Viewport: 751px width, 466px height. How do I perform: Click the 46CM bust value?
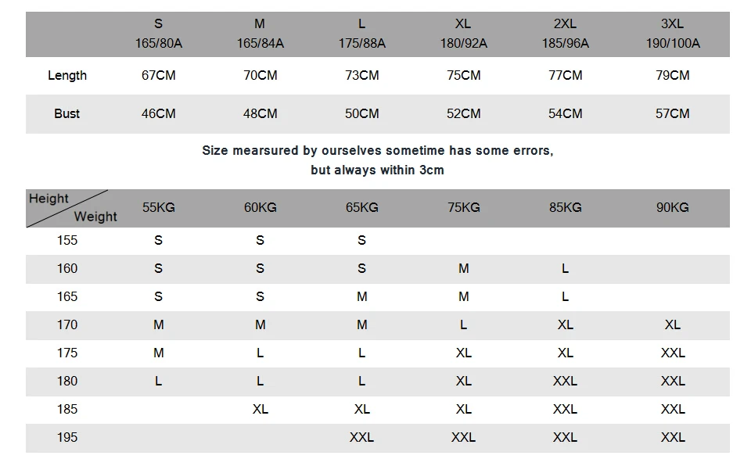[x=158, y=114]
